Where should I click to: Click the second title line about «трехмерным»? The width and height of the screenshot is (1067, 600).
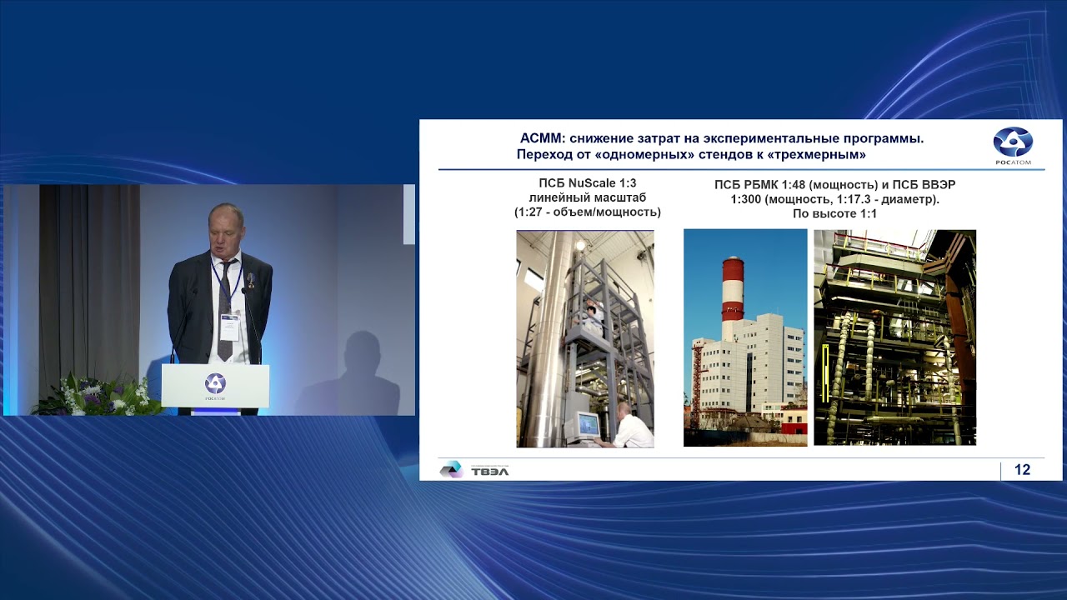[x=691, y=155]
